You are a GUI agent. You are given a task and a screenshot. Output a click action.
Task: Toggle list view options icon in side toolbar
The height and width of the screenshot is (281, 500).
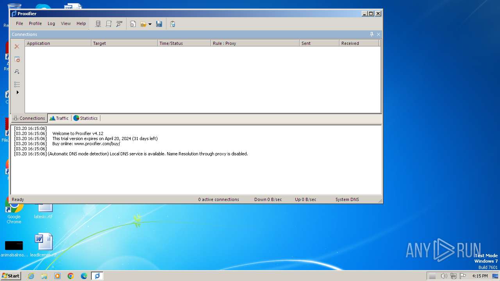[17, 84]
